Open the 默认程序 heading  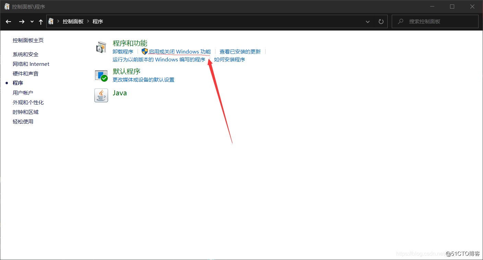[x=127, y=71]
